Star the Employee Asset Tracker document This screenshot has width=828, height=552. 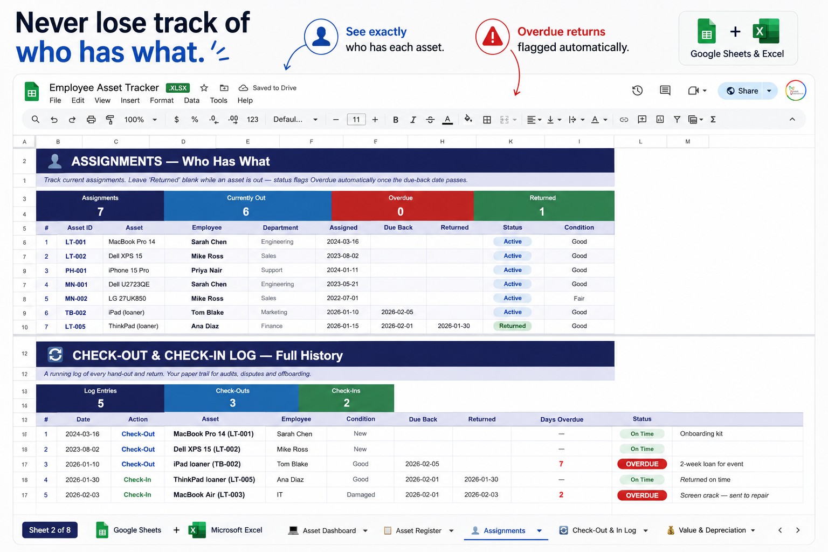tap(204, 88)
